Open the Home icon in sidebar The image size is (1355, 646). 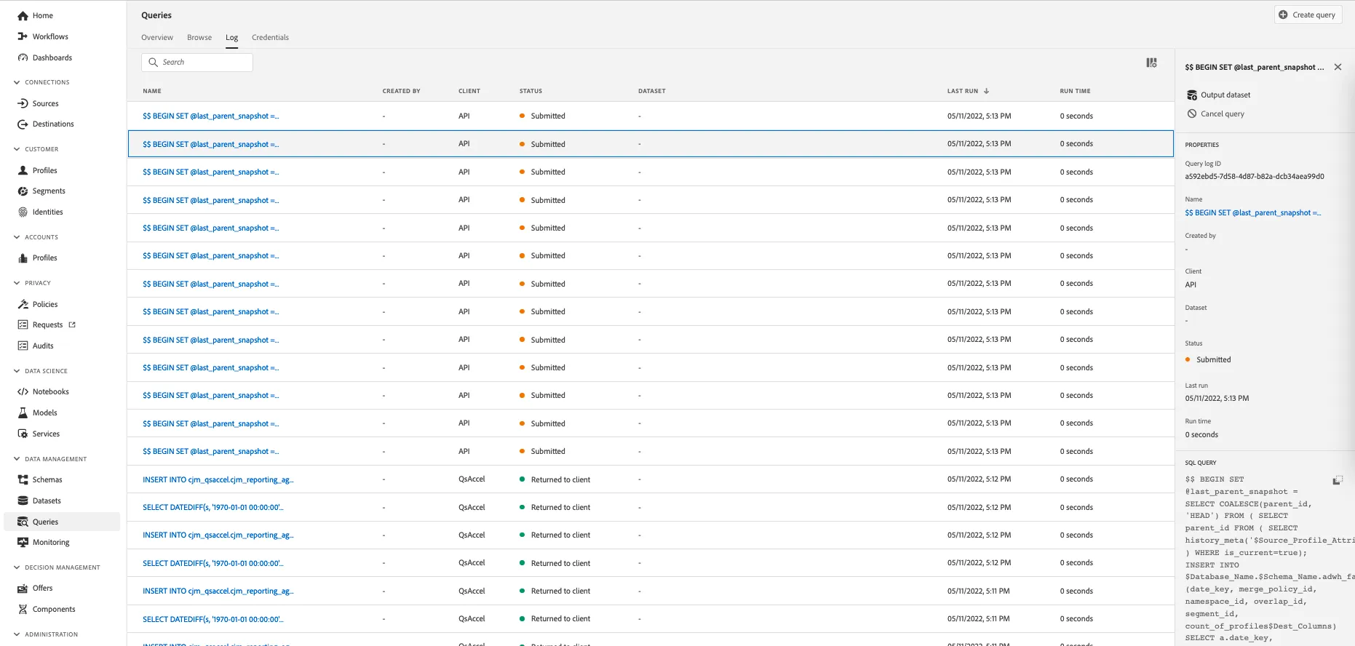click(23, 15)
